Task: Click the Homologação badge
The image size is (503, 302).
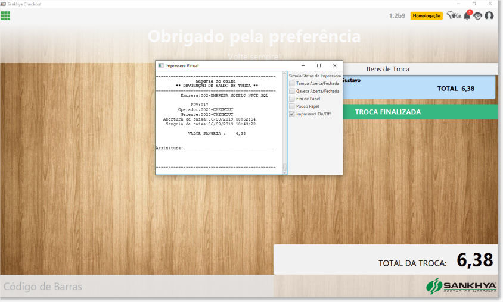Action: [426, 15]
